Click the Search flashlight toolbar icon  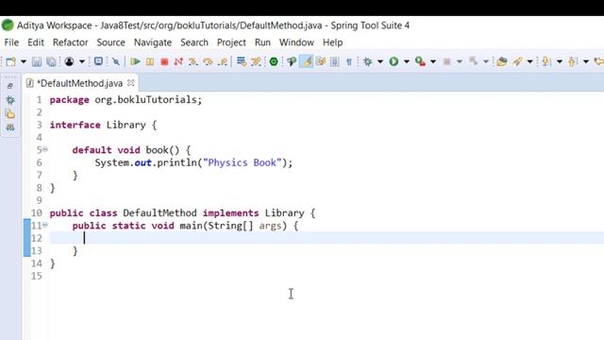click(x=517, y=61)
